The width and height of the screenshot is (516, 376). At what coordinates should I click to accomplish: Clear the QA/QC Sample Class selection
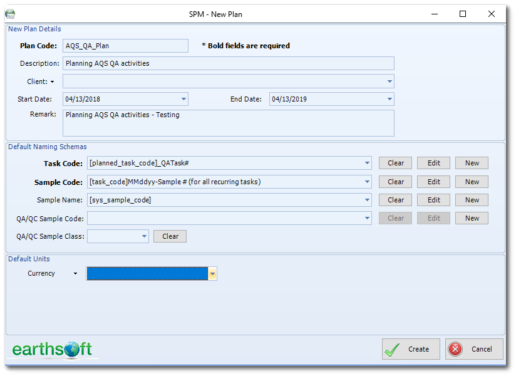coord(170,236)
